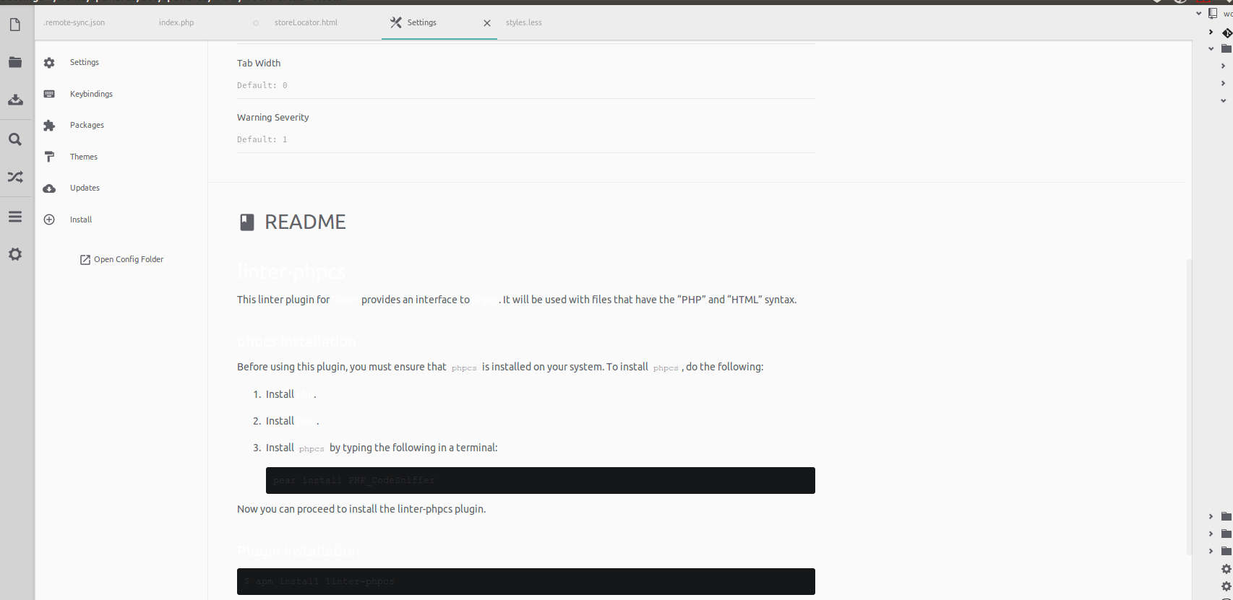Click the 'apm install linter-phpcs' code block
Image resolution: width=1233 pixels, height=600 pixels.
[526, 582]
